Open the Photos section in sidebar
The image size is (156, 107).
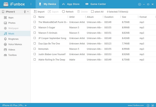(15, 23)
